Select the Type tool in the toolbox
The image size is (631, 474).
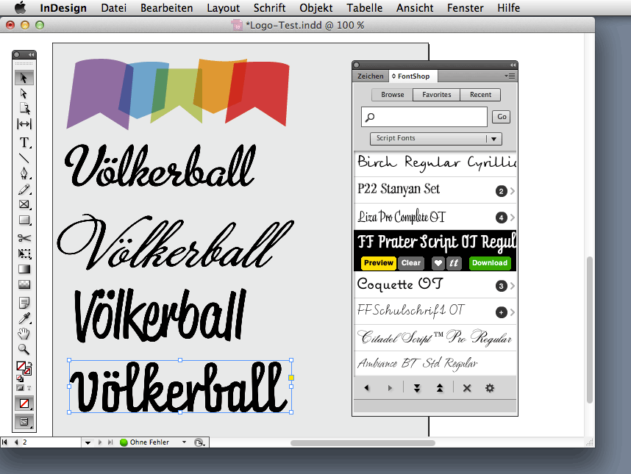point(24,142)
